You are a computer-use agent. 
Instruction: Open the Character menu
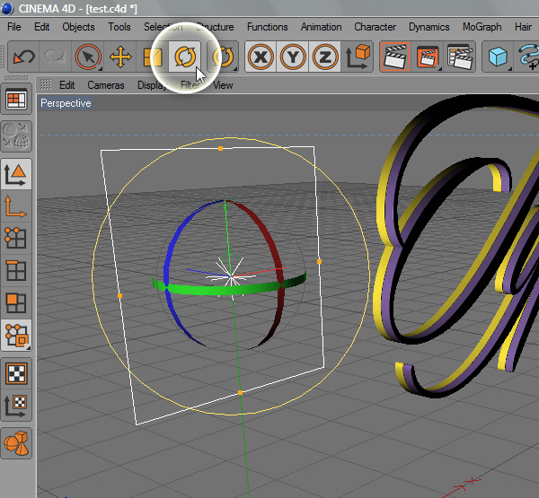pyautogui.click(x=375, y=27)
